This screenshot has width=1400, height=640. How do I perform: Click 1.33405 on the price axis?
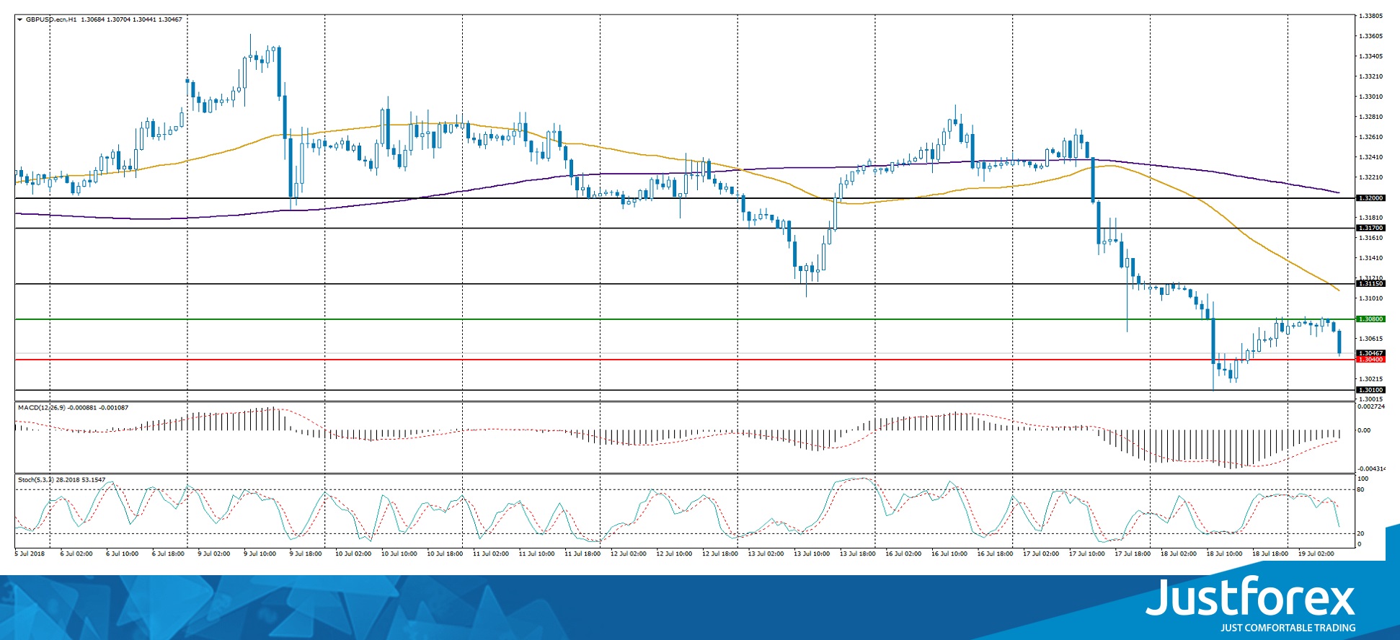click(x=1370, y=56)
